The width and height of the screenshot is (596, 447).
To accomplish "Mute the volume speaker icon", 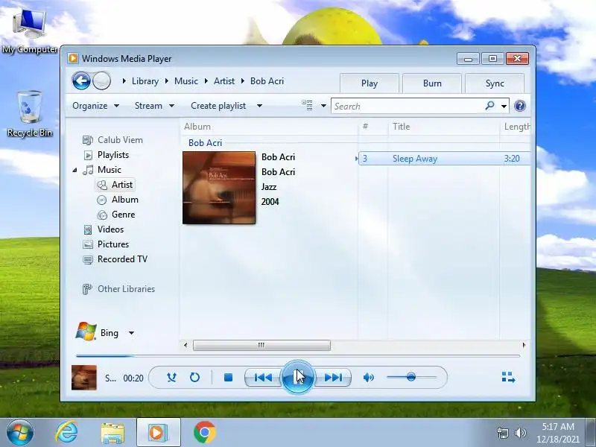I will [368, 378].
